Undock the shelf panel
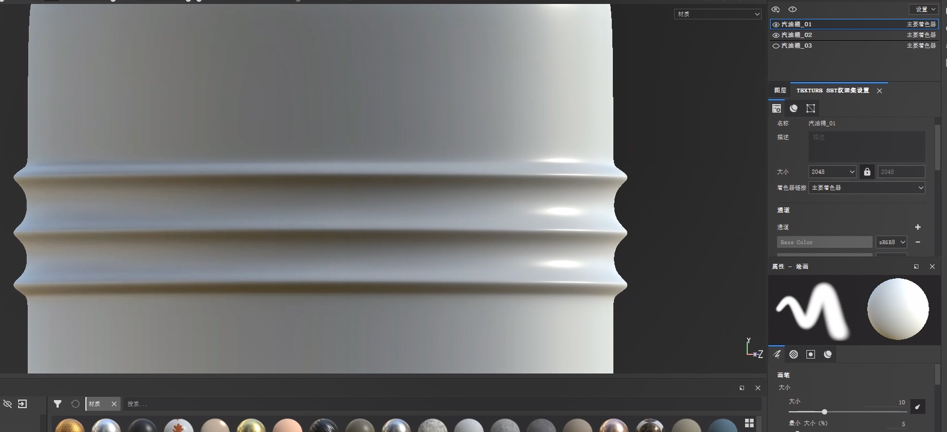 pyautogui.click(x=741, y=388)
